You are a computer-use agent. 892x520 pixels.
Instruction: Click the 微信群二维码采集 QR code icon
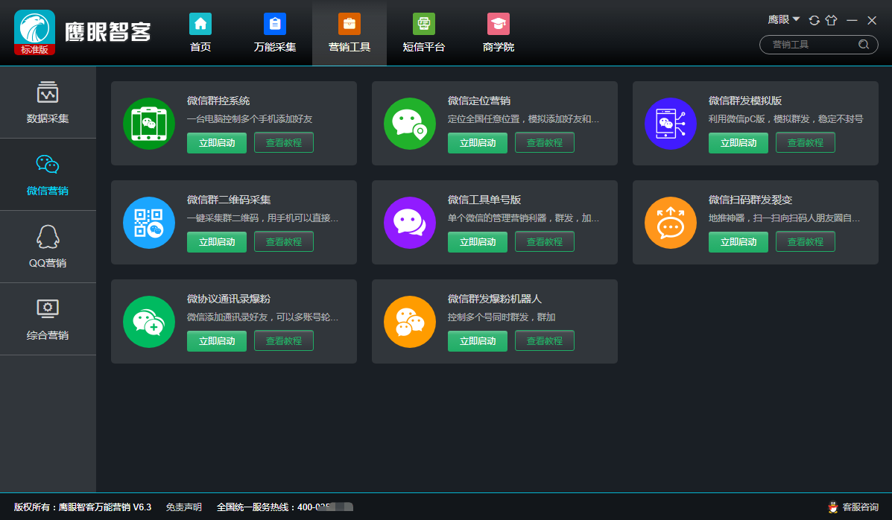click(x=149, y=223)
